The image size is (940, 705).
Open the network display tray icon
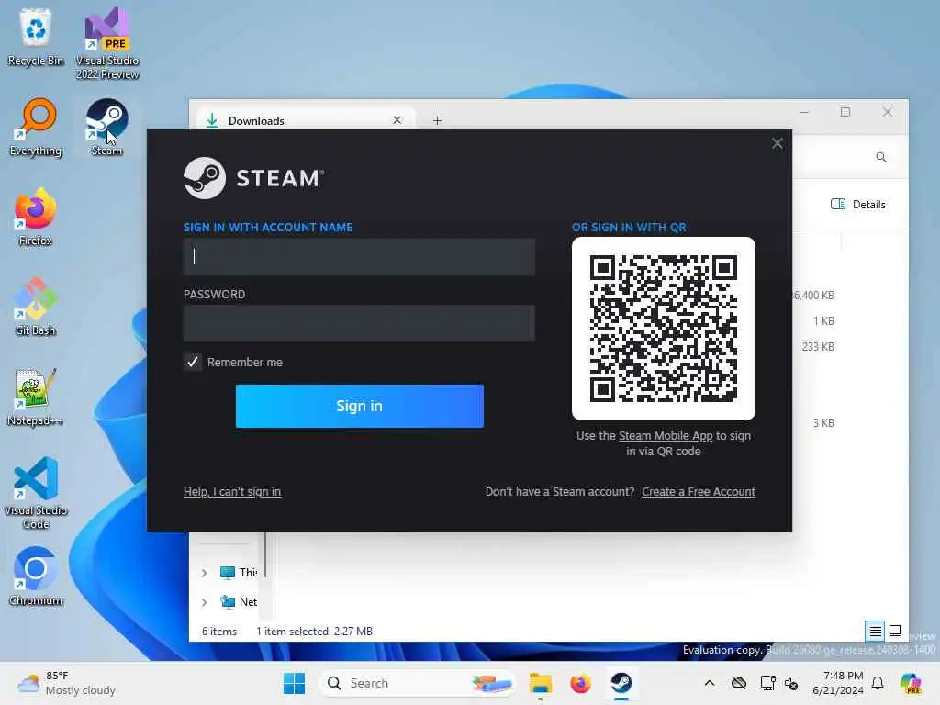tap(767, 683)
